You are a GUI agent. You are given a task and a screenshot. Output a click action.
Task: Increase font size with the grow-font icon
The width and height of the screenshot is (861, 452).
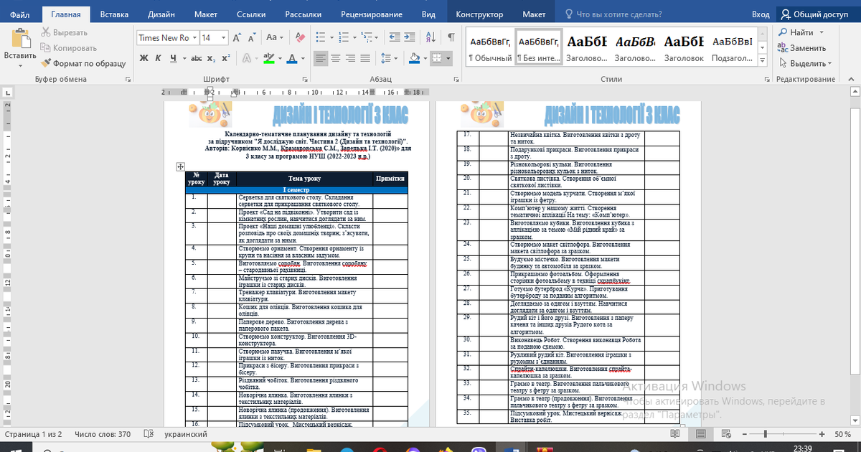tap(236, 37)
